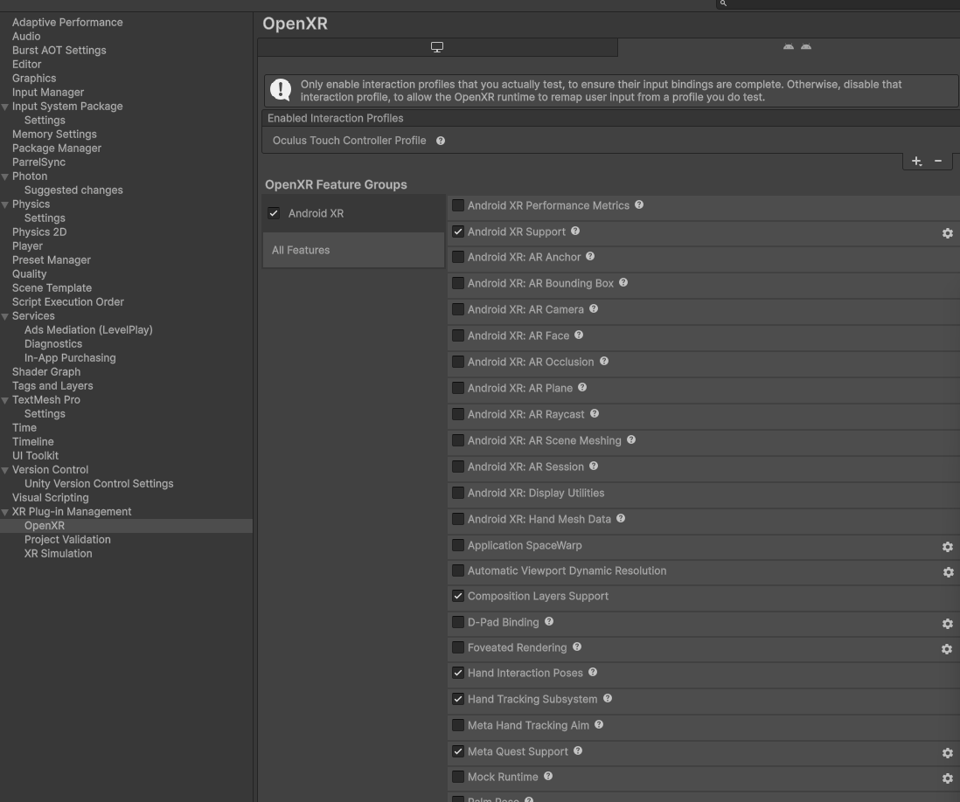
Task: Collapse the Services tree section
Action: pyautogui.click(x=5, y=316)
